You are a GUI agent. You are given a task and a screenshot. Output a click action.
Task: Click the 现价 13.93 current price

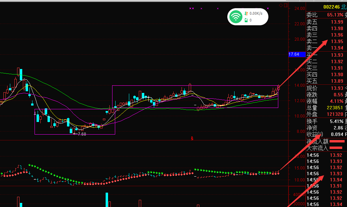coord(337,88)
